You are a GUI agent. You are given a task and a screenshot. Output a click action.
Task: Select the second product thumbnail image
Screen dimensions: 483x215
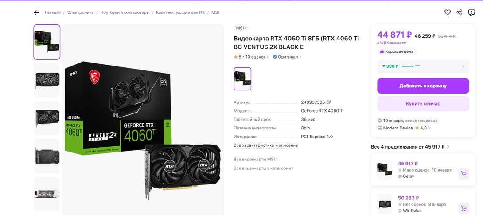coord(47,80)
